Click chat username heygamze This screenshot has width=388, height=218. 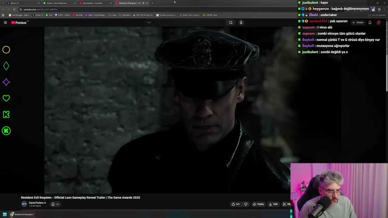321,9
